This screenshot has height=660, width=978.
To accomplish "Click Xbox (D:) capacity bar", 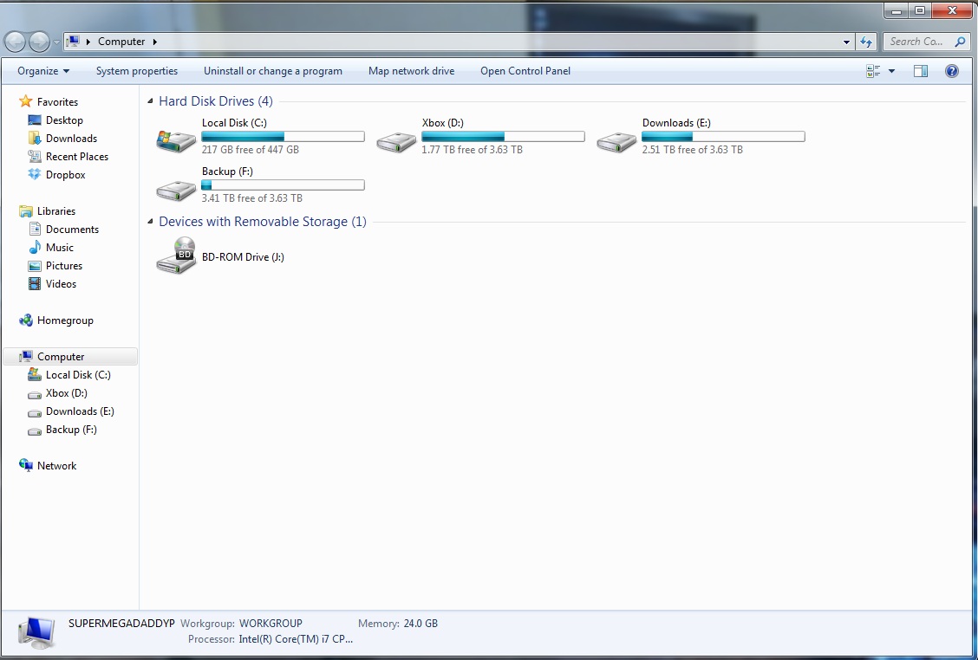I will [504, 136].
